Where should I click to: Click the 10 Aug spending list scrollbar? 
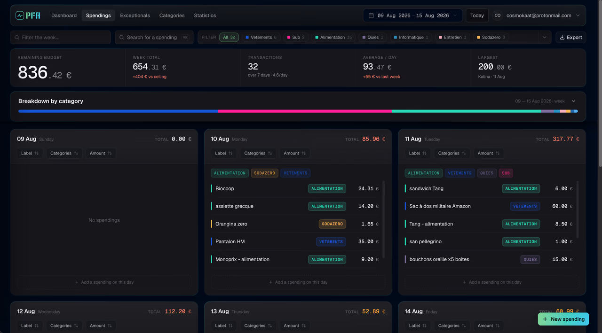coord(384,219)
